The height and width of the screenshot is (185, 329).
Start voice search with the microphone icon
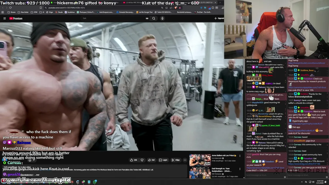(162, 18)
